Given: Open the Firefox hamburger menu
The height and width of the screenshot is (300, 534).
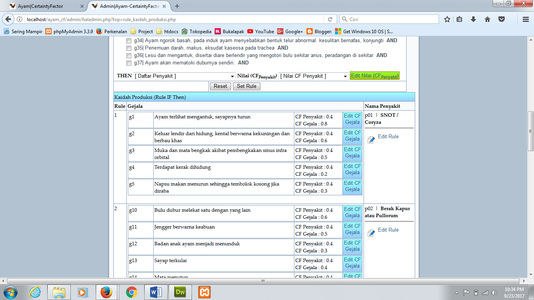Looking at the screenshot, I should 525,19.
